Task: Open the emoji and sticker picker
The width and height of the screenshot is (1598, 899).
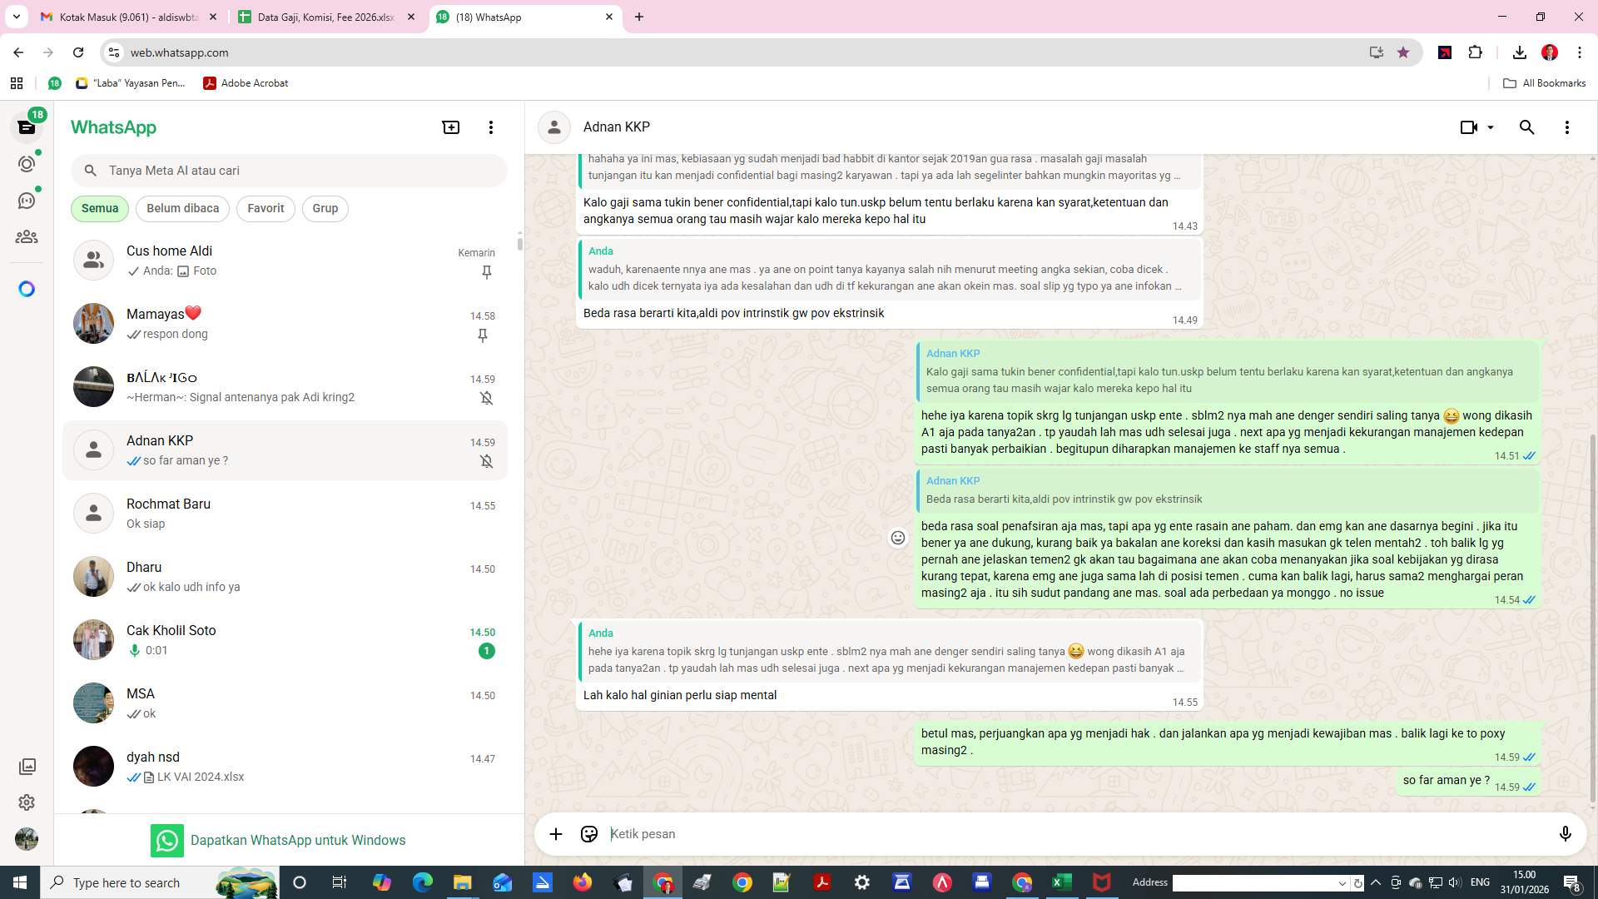Action: click(x=589, y=833)
